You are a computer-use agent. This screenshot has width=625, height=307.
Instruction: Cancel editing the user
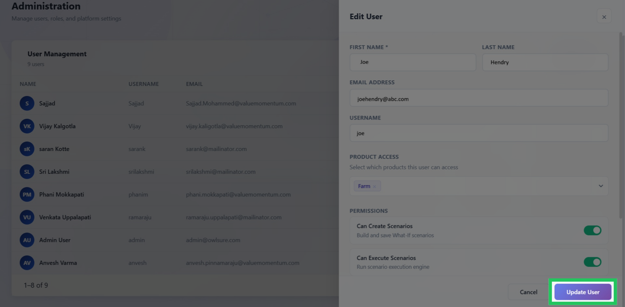528,292
